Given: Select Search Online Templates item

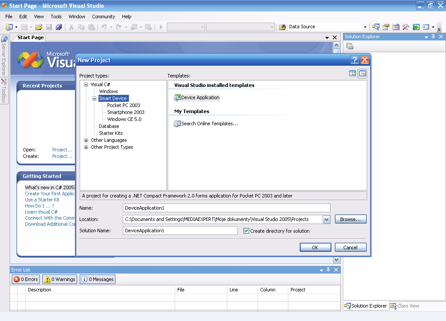Looking at the screenshot, I should pos(206,124).
